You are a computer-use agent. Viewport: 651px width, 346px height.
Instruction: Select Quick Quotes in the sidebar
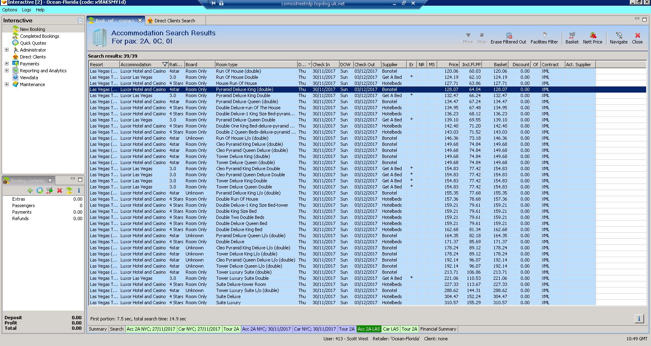pos(33,43)
